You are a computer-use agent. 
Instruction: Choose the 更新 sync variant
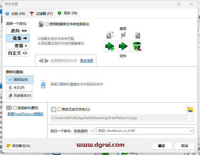(18, 46)
